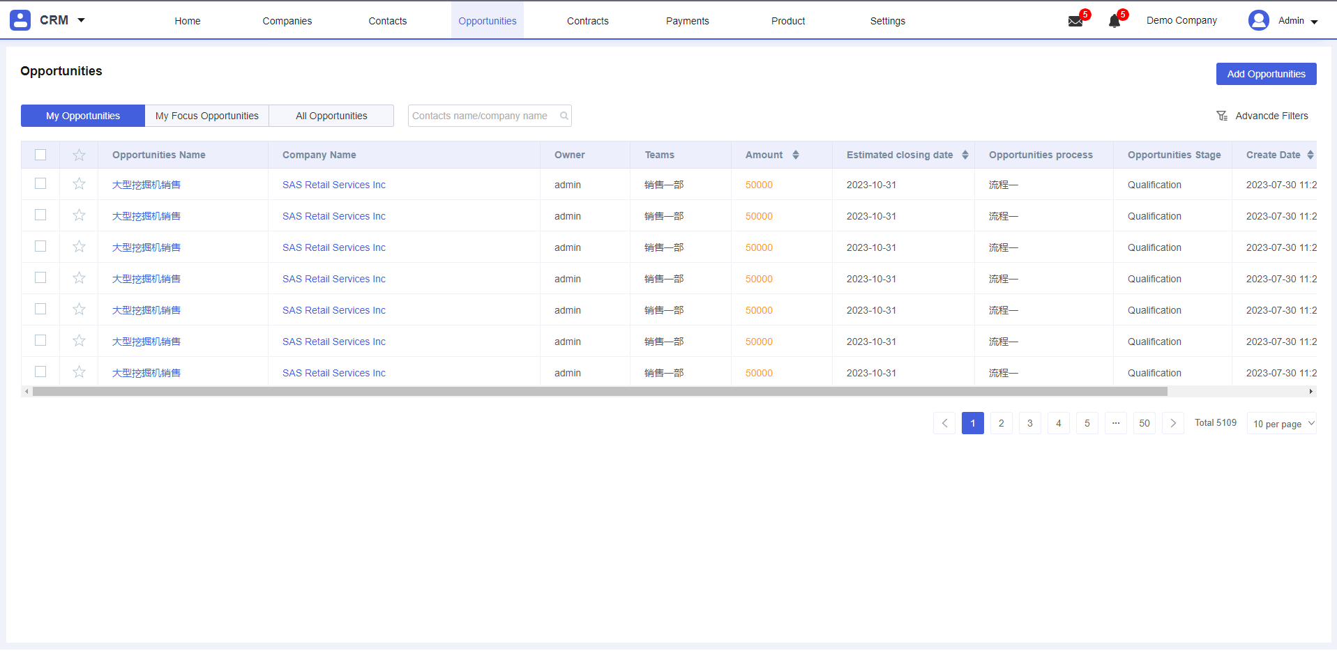Click the scrollbar right arrow
The height and width of the screenshot is (651, 1337).
pos(1311,392)
